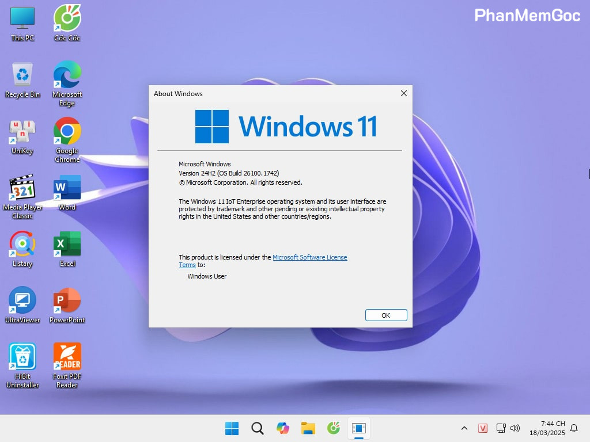Viewport: 590px width, 442px height.
Task: Open the Windows Start menu
Action: [x=232, y=428]
